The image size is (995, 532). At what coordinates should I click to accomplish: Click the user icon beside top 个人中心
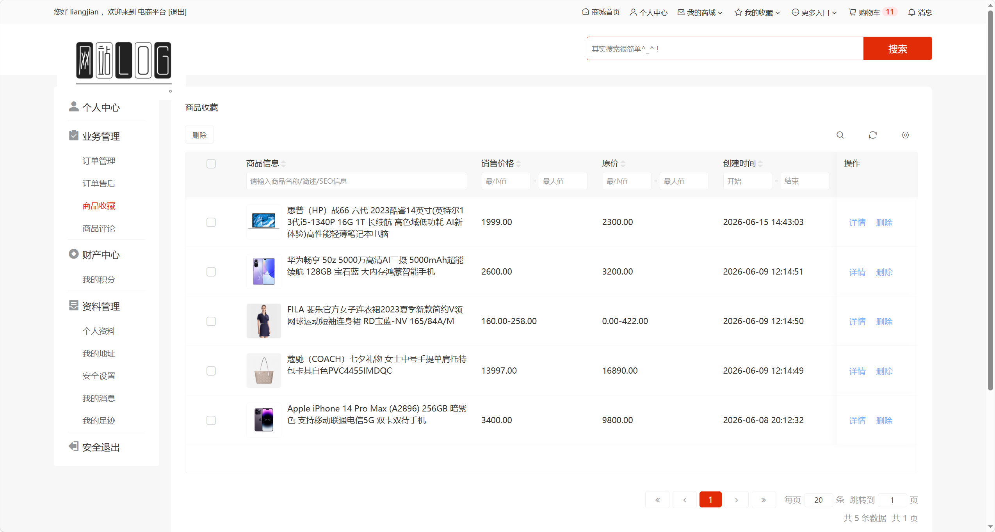pos(633,12)
